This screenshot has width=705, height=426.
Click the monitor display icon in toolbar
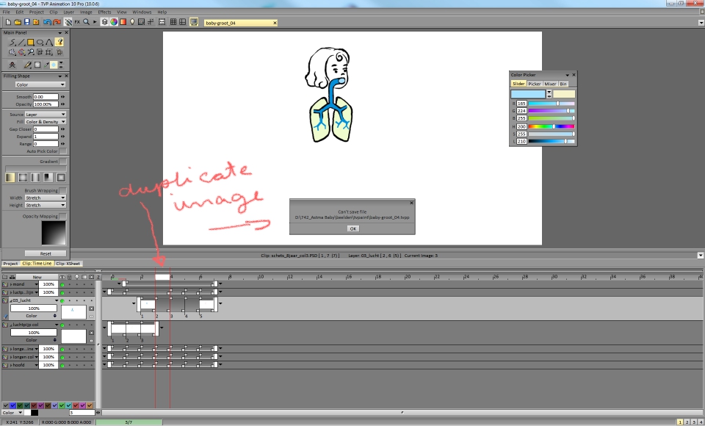tap(194, 22)
